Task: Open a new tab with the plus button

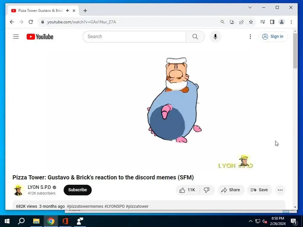Action: [85, 11]
